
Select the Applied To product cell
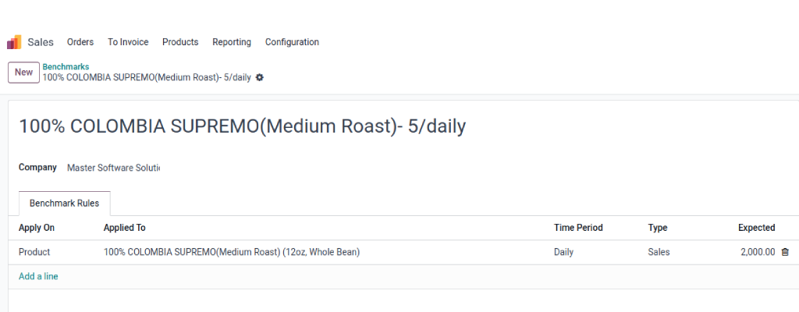(232, 252)
